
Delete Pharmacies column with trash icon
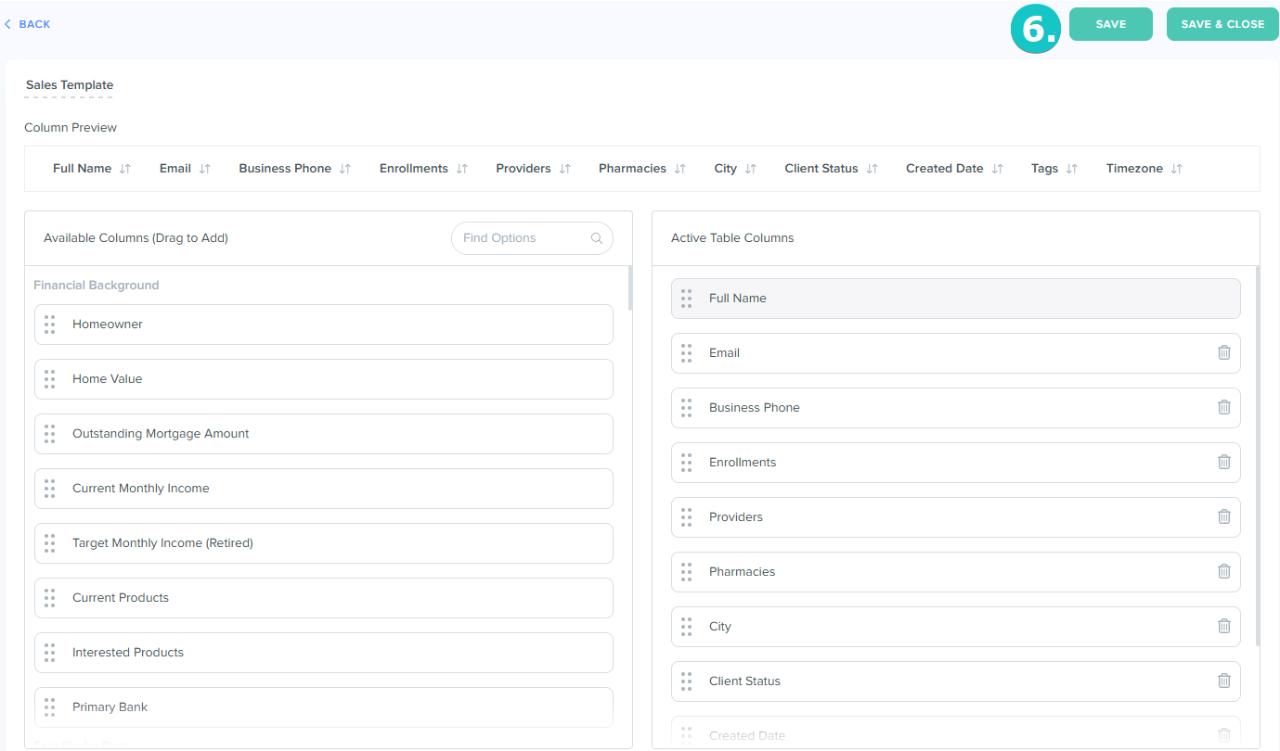coord(1224,571)
